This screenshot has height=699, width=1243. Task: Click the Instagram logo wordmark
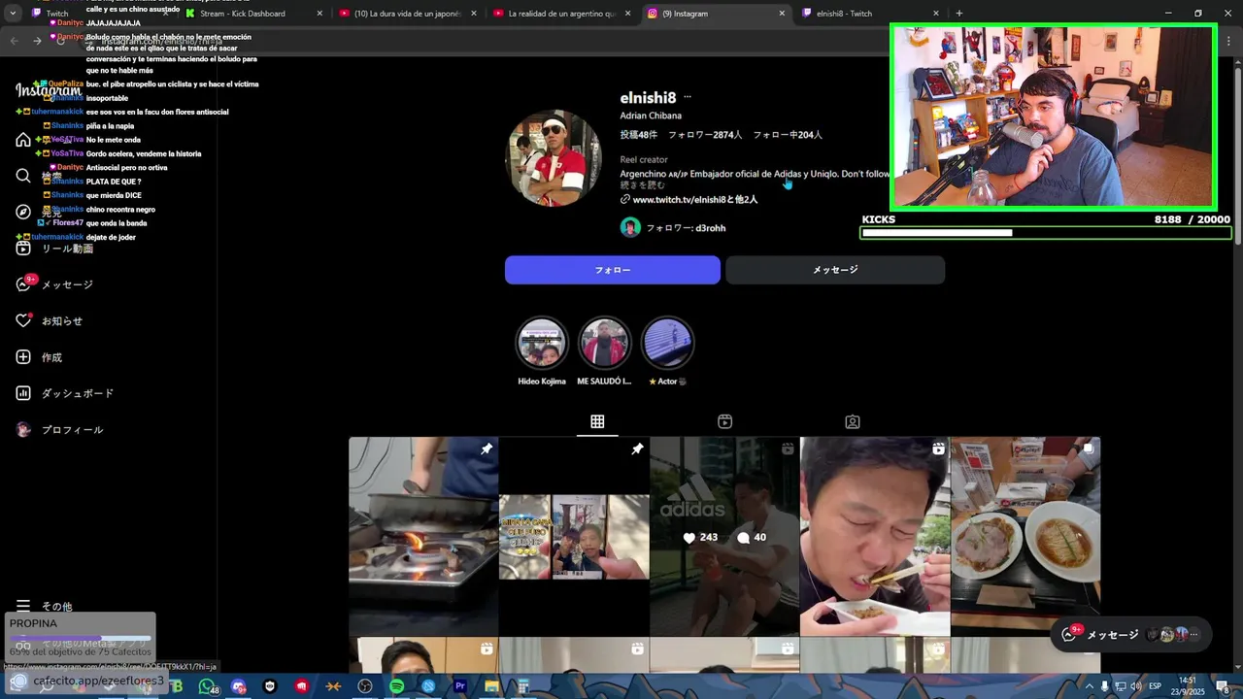pos(49,90)
